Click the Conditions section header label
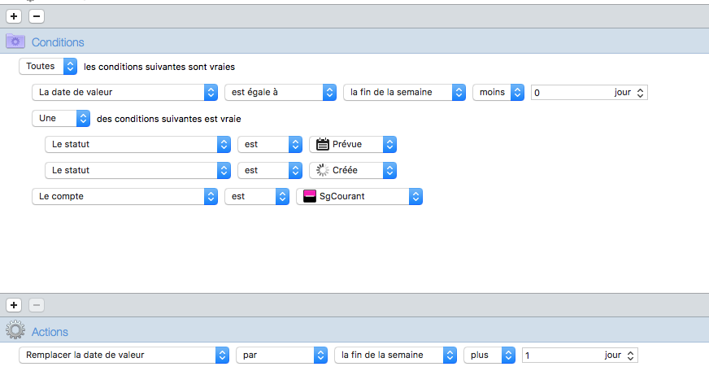 click(x=58, y=42)
